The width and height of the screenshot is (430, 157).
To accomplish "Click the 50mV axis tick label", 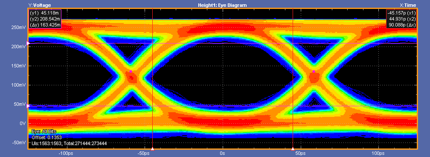I will [20, 104].
